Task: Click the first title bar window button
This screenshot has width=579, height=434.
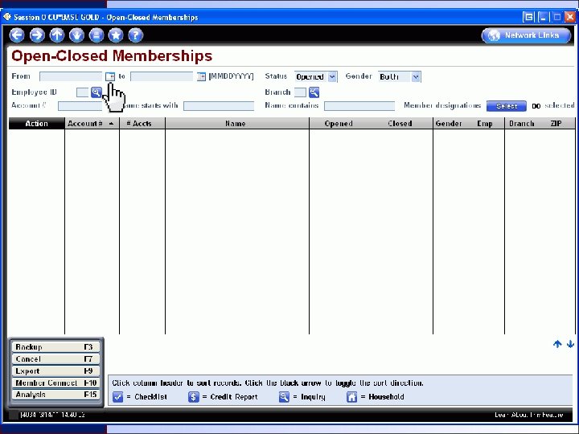Action: tap(528, 17)
